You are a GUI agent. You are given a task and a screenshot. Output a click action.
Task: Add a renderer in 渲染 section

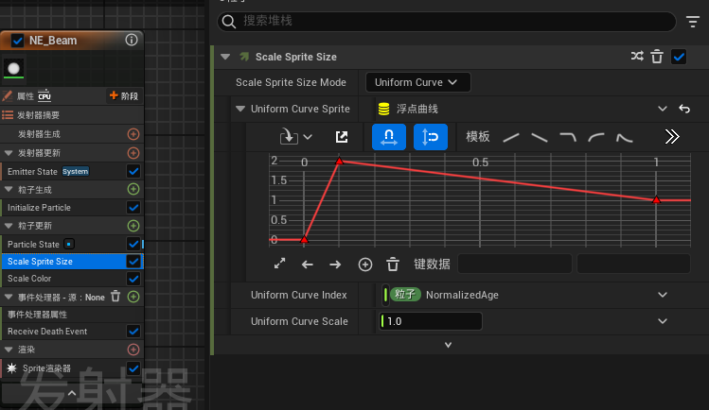133,350
